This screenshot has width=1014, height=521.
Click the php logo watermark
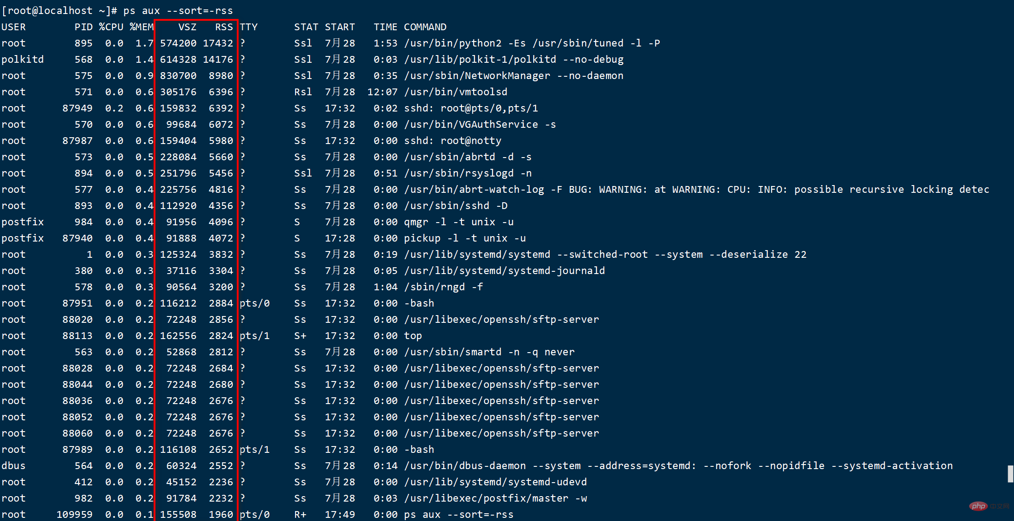tap(978, 506)
